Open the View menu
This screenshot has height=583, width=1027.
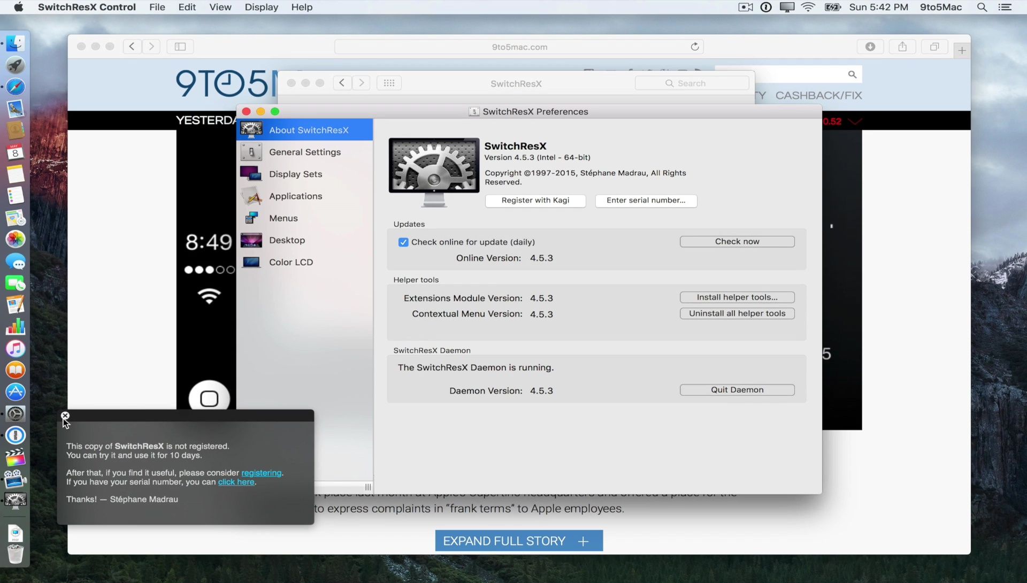click(220, 7)
